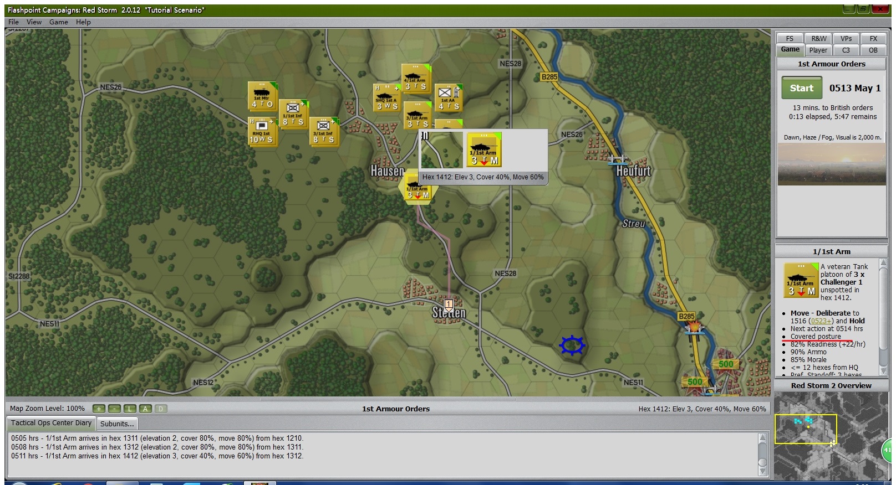The image size is (896, 485).
Task: Click the 1/1st Arm counter on highlighted hex
Action: 418,187
